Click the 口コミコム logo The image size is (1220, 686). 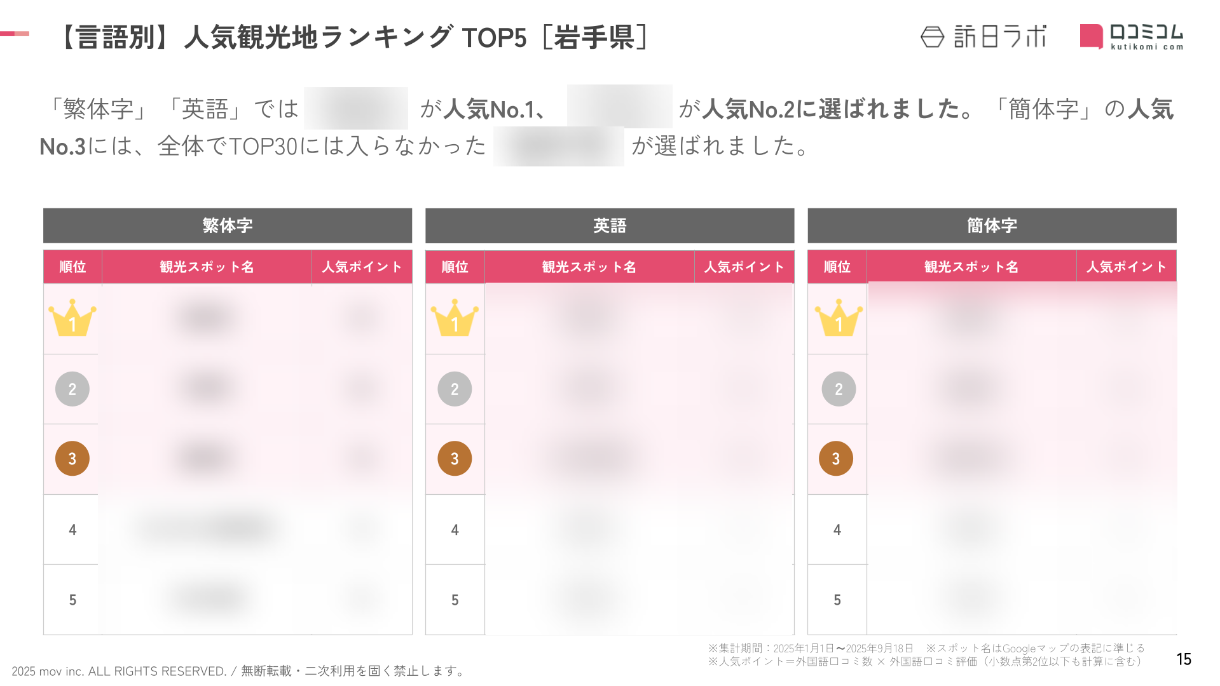1132,37
